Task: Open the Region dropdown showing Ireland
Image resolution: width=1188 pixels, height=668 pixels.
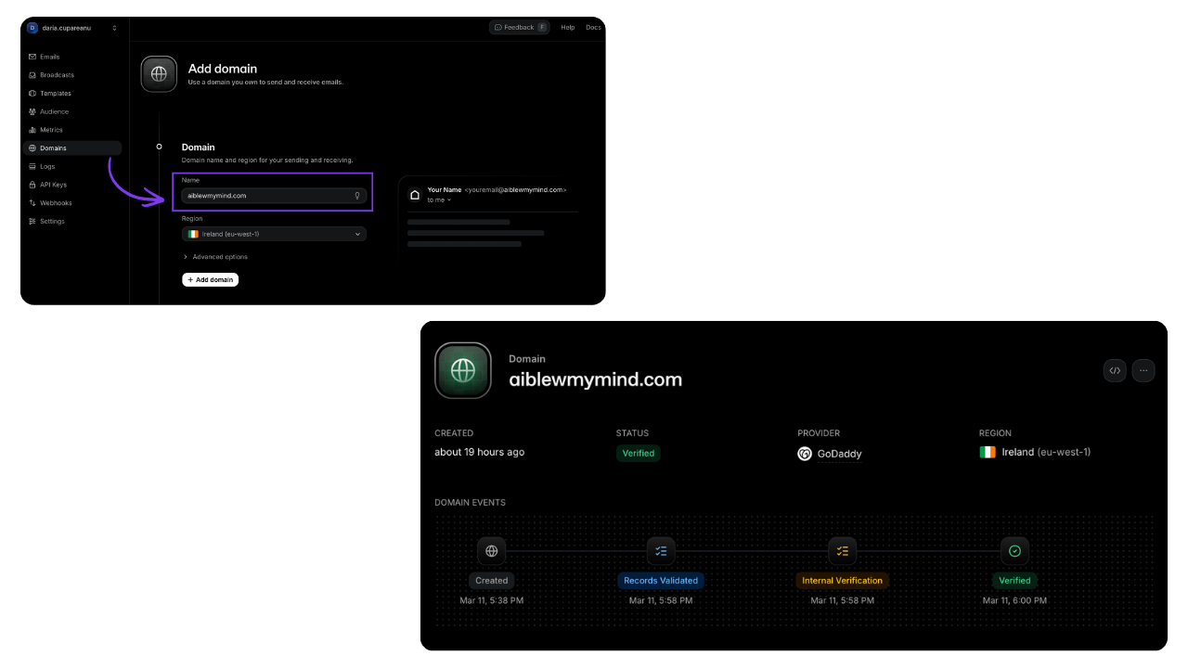Action: [x=274, y=235]
